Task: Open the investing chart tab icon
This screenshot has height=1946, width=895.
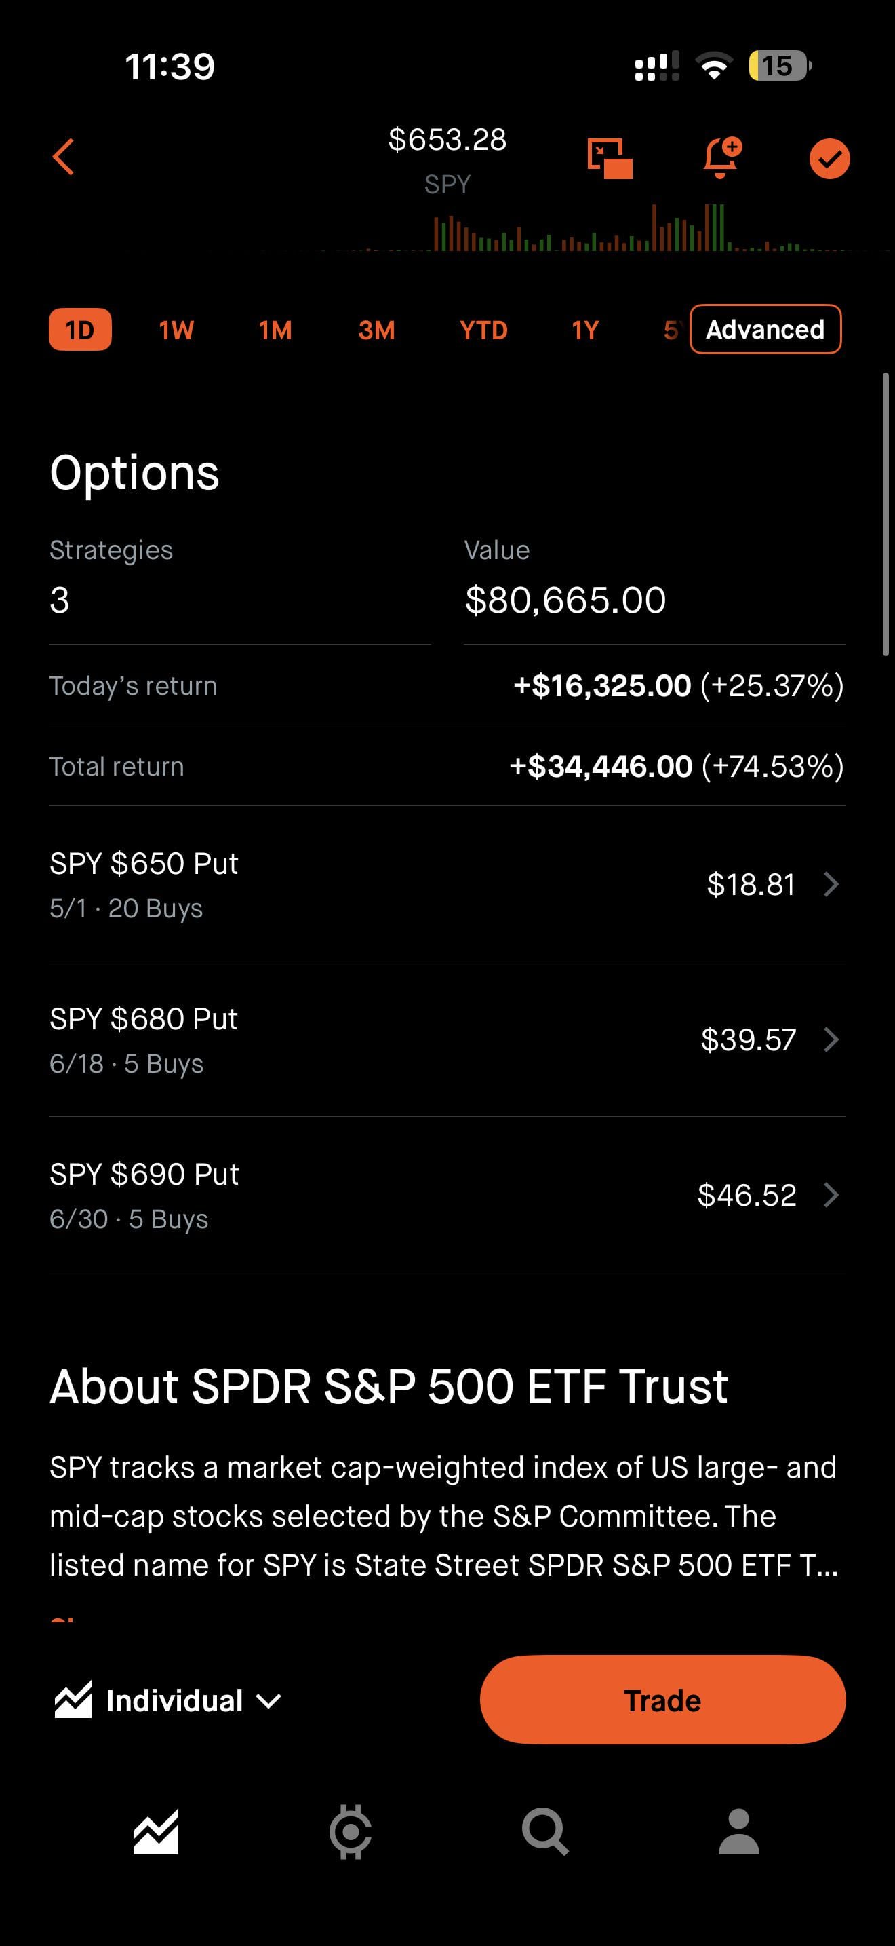Action: (x=156, y=1832)
